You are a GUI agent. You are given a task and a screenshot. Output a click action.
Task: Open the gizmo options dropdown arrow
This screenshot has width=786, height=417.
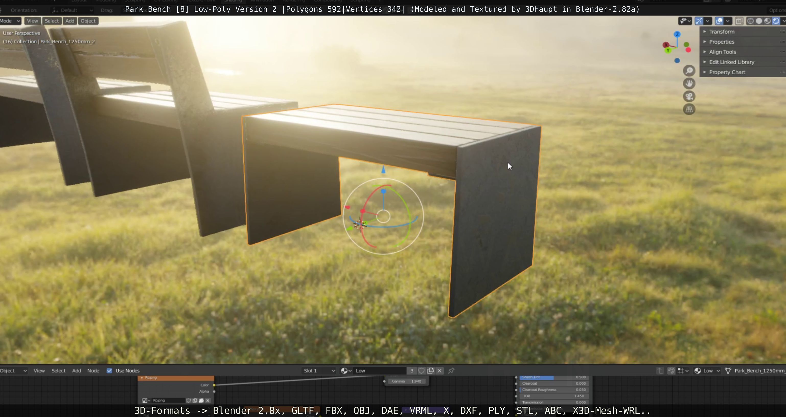(708, 21)
